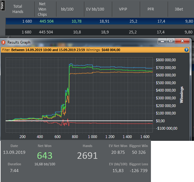Click the 643 Net Won value
Image resolution: width=194 pixels, height=182 pixels.
(45, 156)
